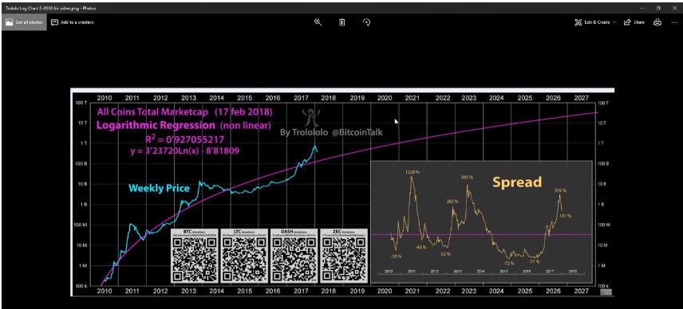
Task: Click the See all photos button
Action: [x=23, y=22]
